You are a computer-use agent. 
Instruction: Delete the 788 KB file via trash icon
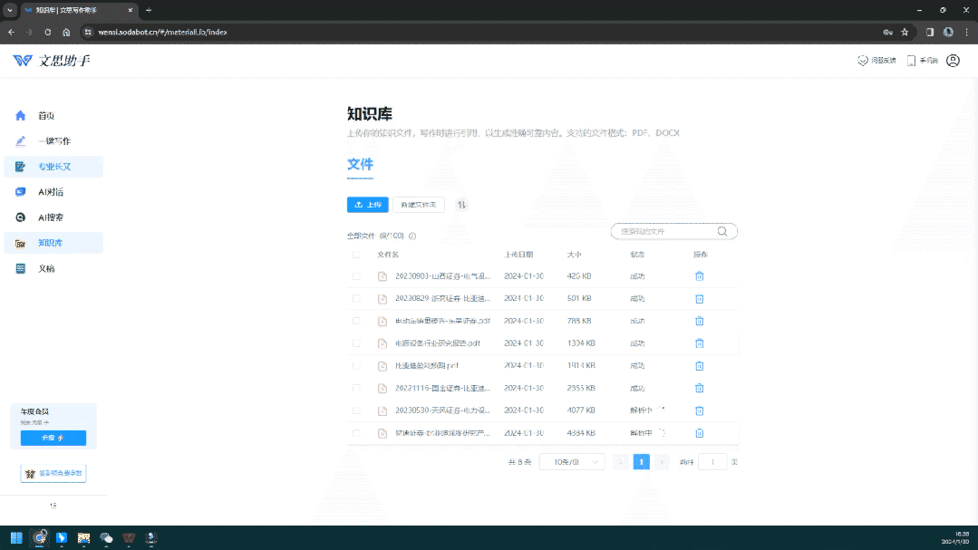(x=699, y=321)
